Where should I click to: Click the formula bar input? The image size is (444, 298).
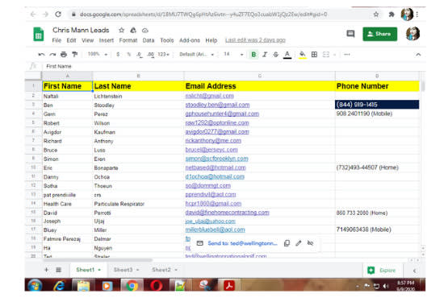point(232,66)
